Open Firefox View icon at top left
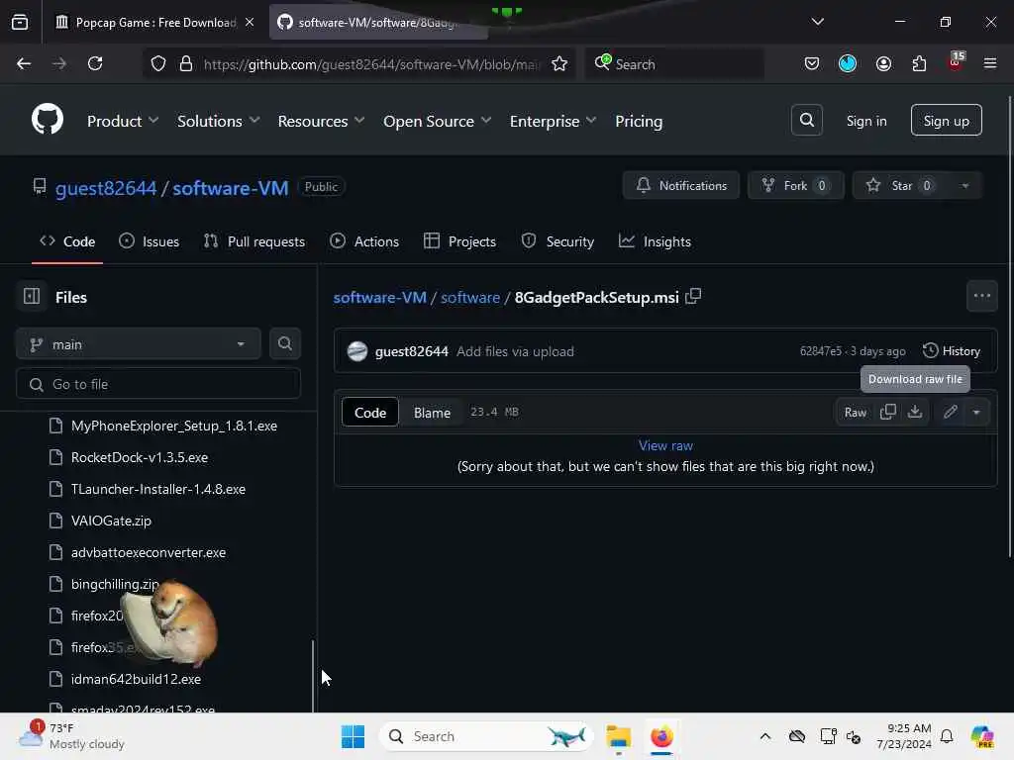Viewport: 1014px width, 760px height. coord(20,22)
